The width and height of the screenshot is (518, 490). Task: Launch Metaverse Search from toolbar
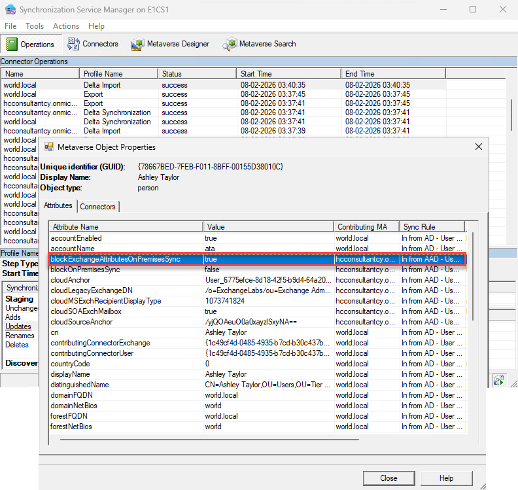260,44
